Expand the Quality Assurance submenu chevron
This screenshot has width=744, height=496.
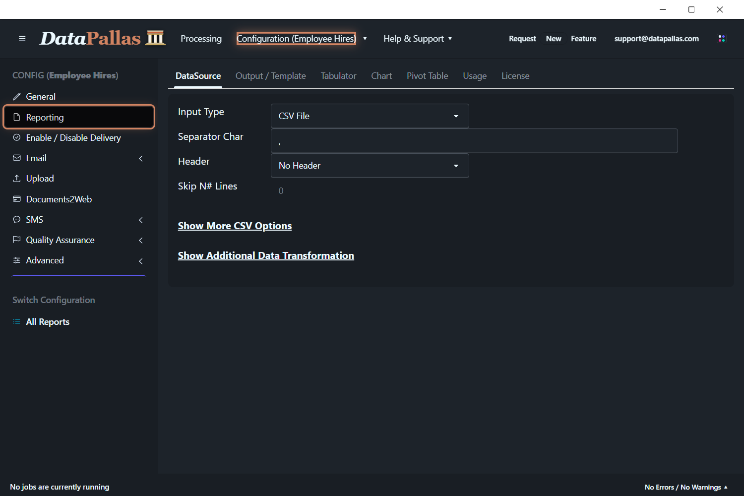(x=141, y=241)
